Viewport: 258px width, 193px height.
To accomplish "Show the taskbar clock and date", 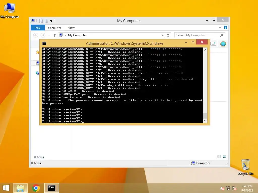I will (247, 188).
